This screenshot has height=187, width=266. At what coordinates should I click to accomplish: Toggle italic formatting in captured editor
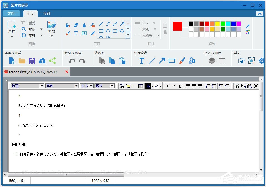click(174, 86)
